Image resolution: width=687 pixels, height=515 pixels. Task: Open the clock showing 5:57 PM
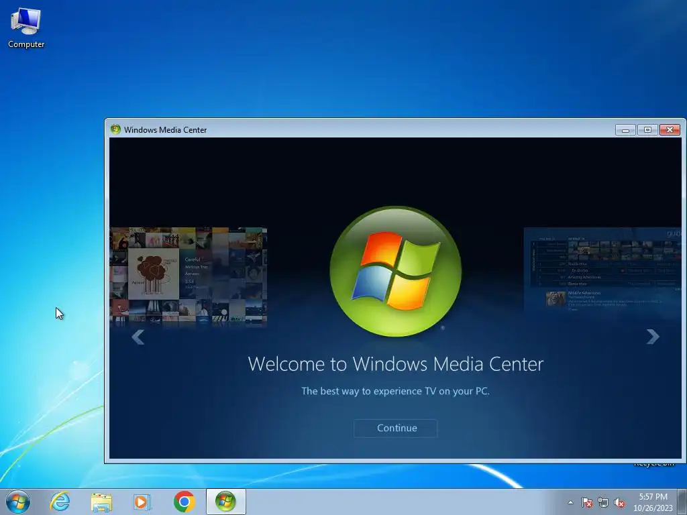653,502
